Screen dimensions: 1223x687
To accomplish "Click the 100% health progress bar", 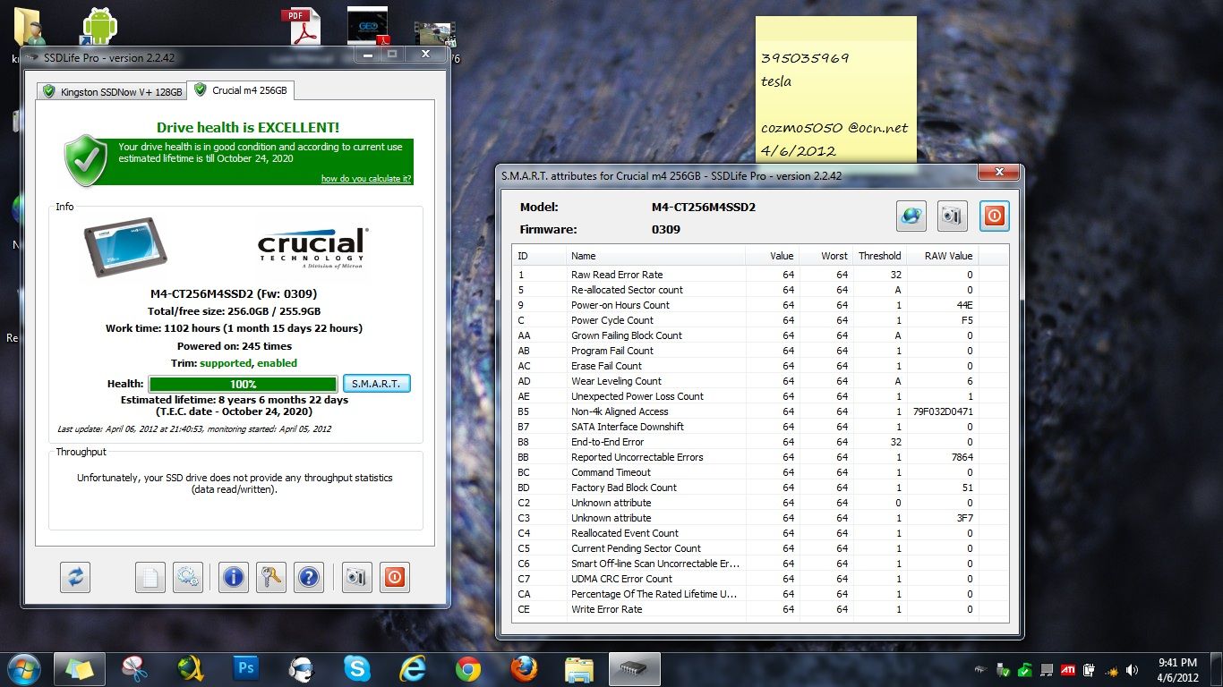I will (x=243, y=384).
